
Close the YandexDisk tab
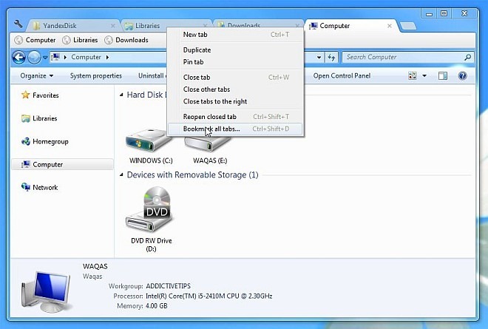[113, 26]
